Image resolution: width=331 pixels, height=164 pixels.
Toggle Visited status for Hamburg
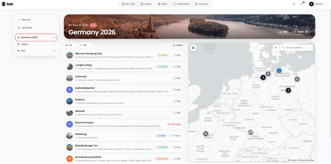pos(176,136)
